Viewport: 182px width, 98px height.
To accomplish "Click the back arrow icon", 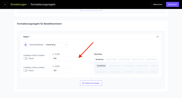I will (x=5, y=4).
